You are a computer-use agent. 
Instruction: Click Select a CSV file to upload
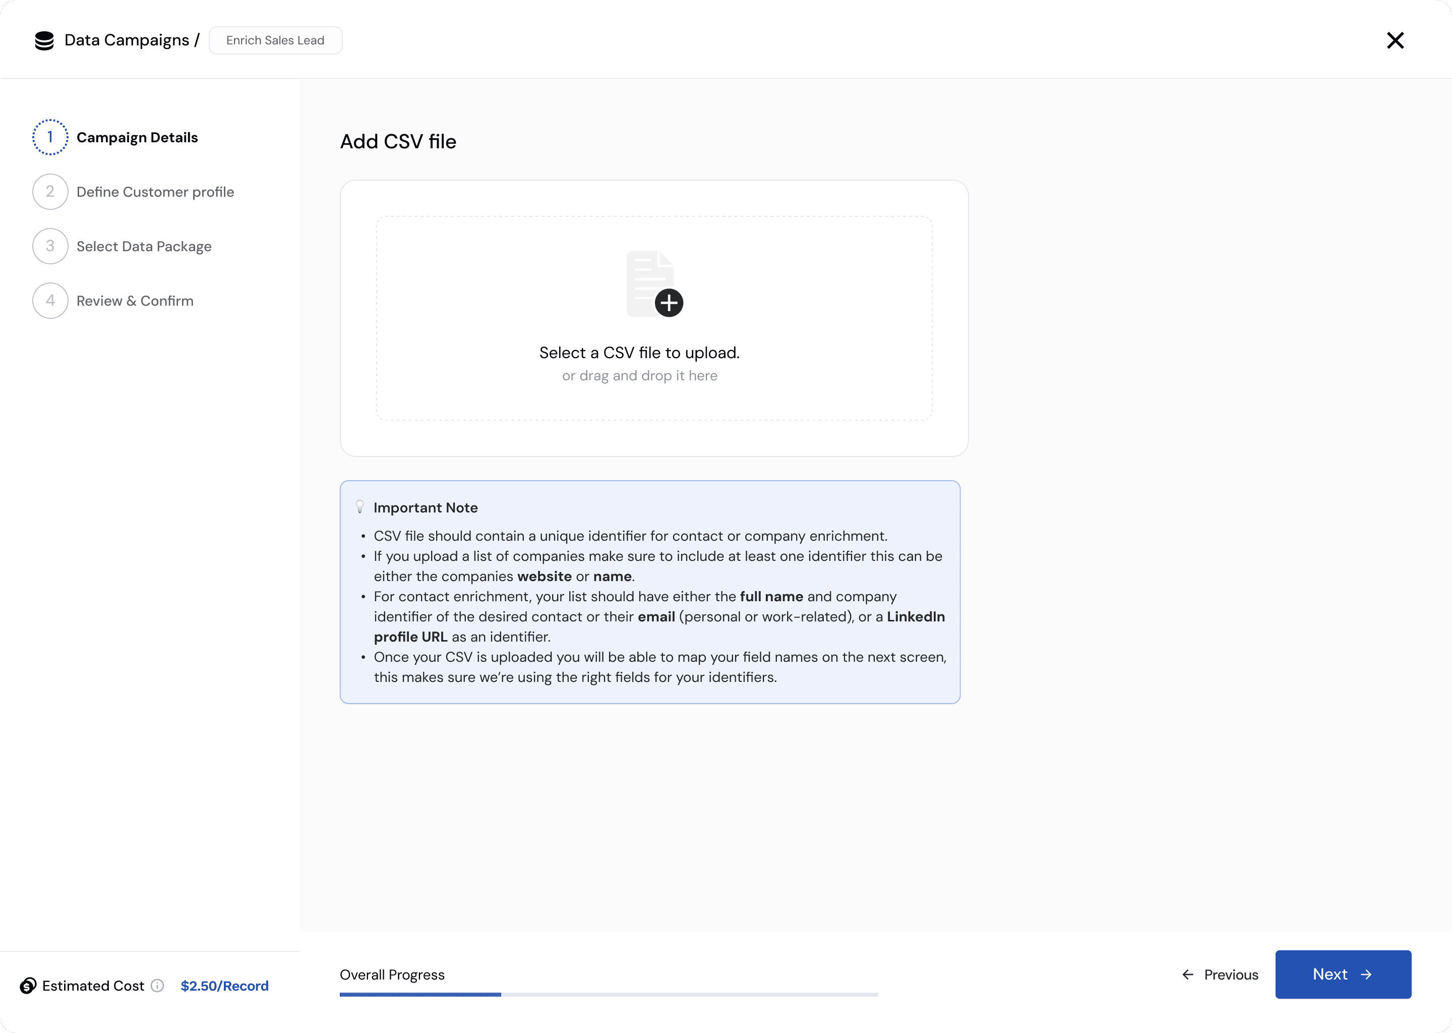coord(640,353)
